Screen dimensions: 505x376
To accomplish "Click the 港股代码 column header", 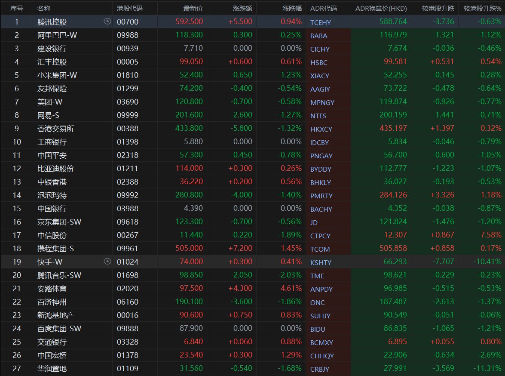I will point(130,8).
